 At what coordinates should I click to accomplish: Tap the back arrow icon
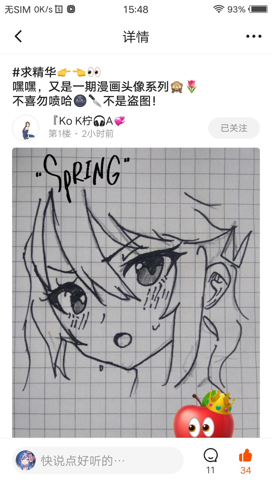18,36
